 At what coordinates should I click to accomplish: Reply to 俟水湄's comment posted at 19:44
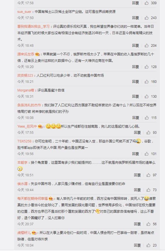(137, 190)
